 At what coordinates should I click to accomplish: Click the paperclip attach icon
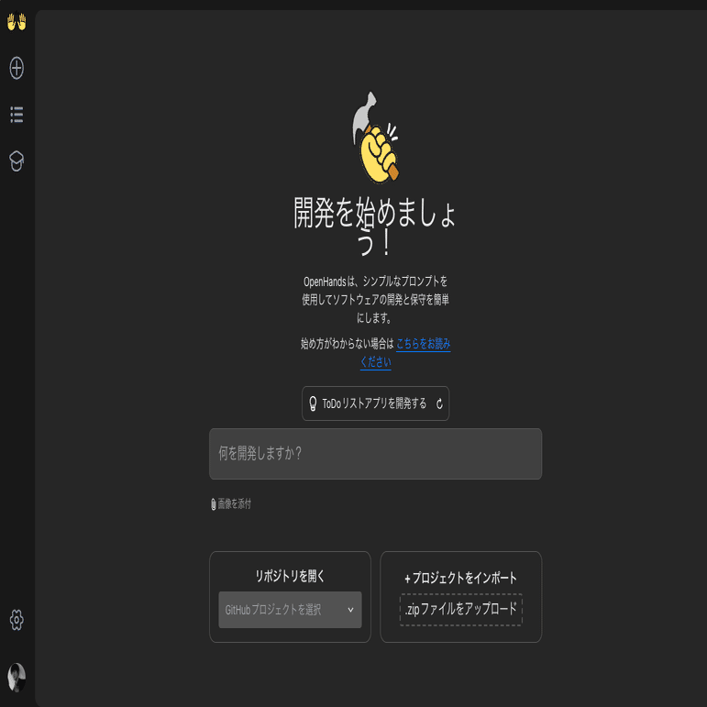[214, 504]
